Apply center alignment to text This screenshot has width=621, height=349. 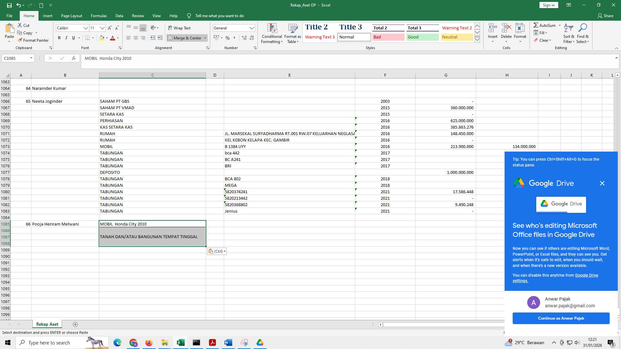[136, 38]
